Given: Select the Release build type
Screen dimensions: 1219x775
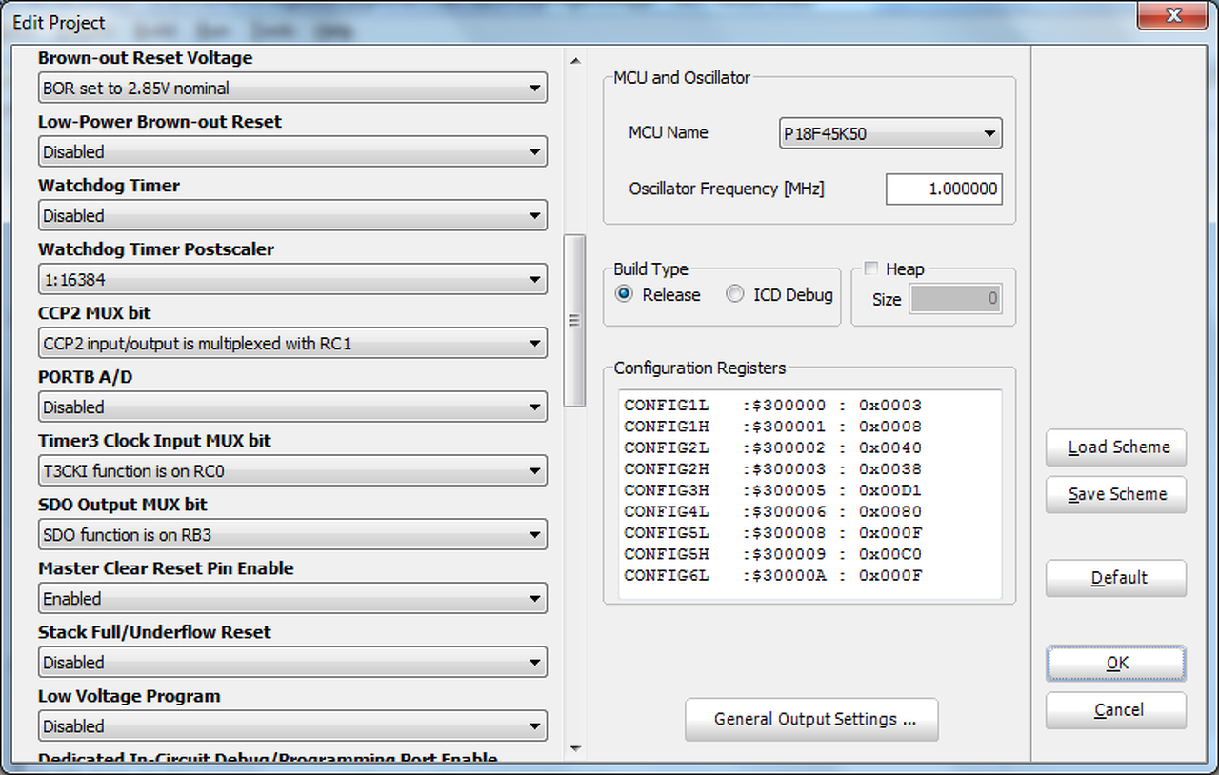Looking at the screenshot, I should 624,295.
